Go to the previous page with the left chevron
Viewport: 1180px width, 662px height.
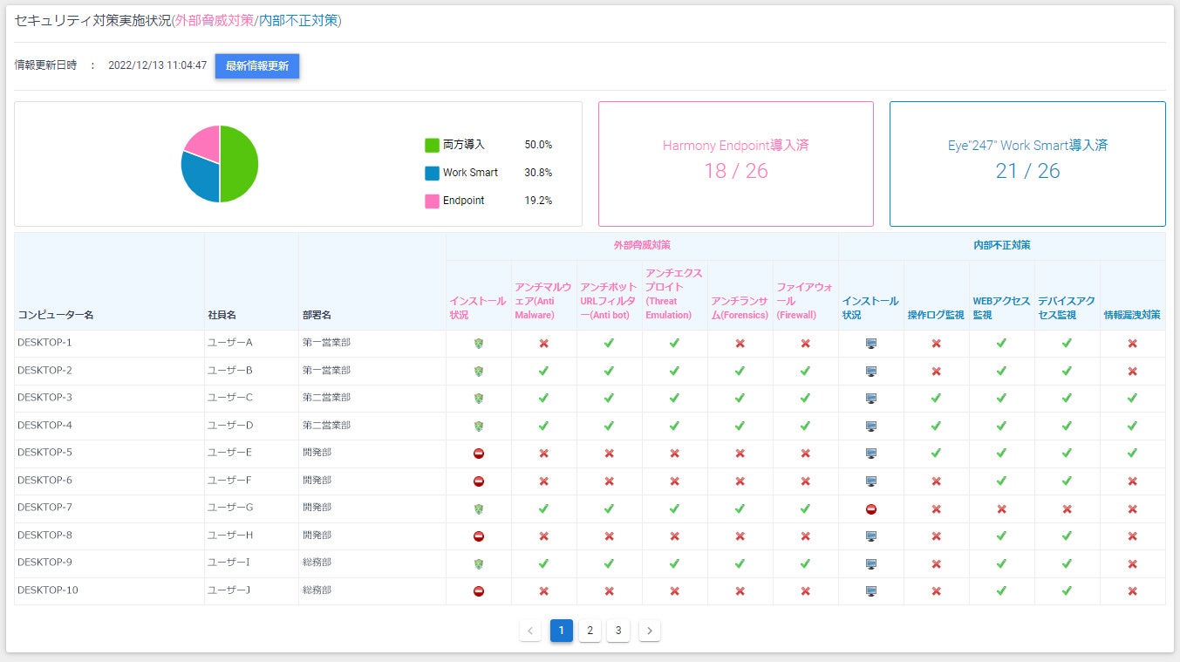530,631
